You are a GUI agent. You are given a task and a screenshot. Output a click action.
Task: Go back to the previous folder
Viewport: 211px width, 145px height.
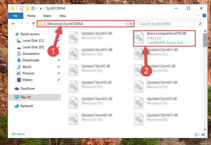[x=13, y=24]
